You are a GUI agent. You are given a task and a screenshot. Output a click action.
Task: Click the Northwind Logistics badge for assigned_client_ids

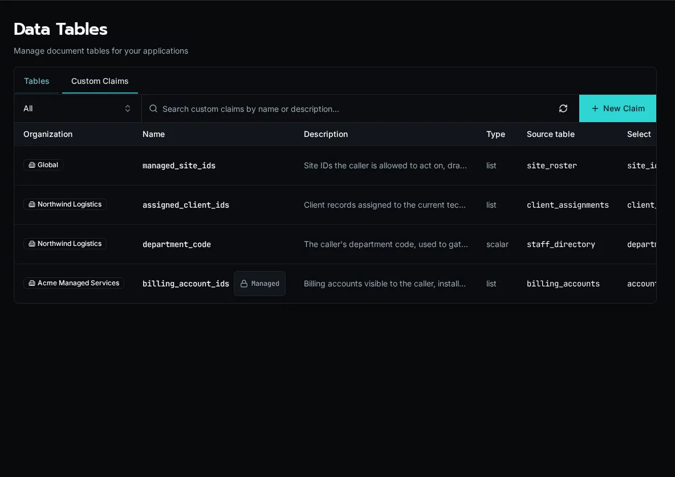point(65,204)
